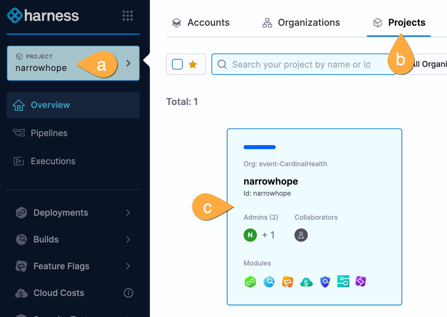Open Pipelines in the sidebar

pyautogui.click(x=73, y=133)
